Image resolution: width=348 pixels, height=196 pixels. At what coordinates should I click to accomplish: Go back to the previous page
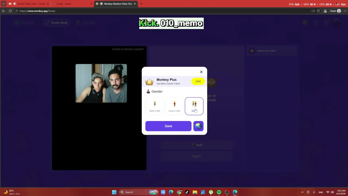[x=4, y=11]
